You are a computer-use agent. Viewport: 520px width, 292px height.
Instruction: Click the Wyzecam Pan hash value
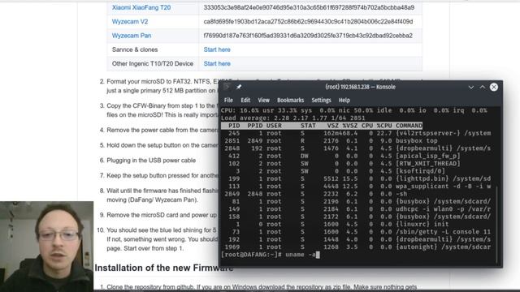(308, 36)
